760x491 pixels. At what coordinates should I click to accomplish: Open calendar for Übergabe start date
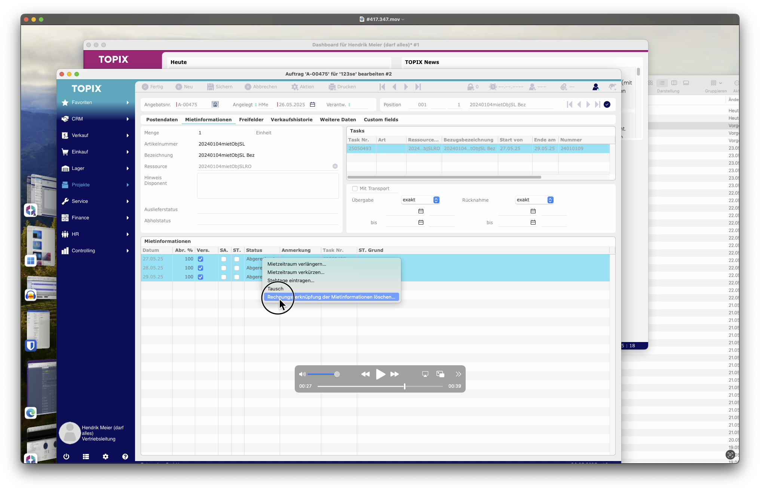click(421, 211)
